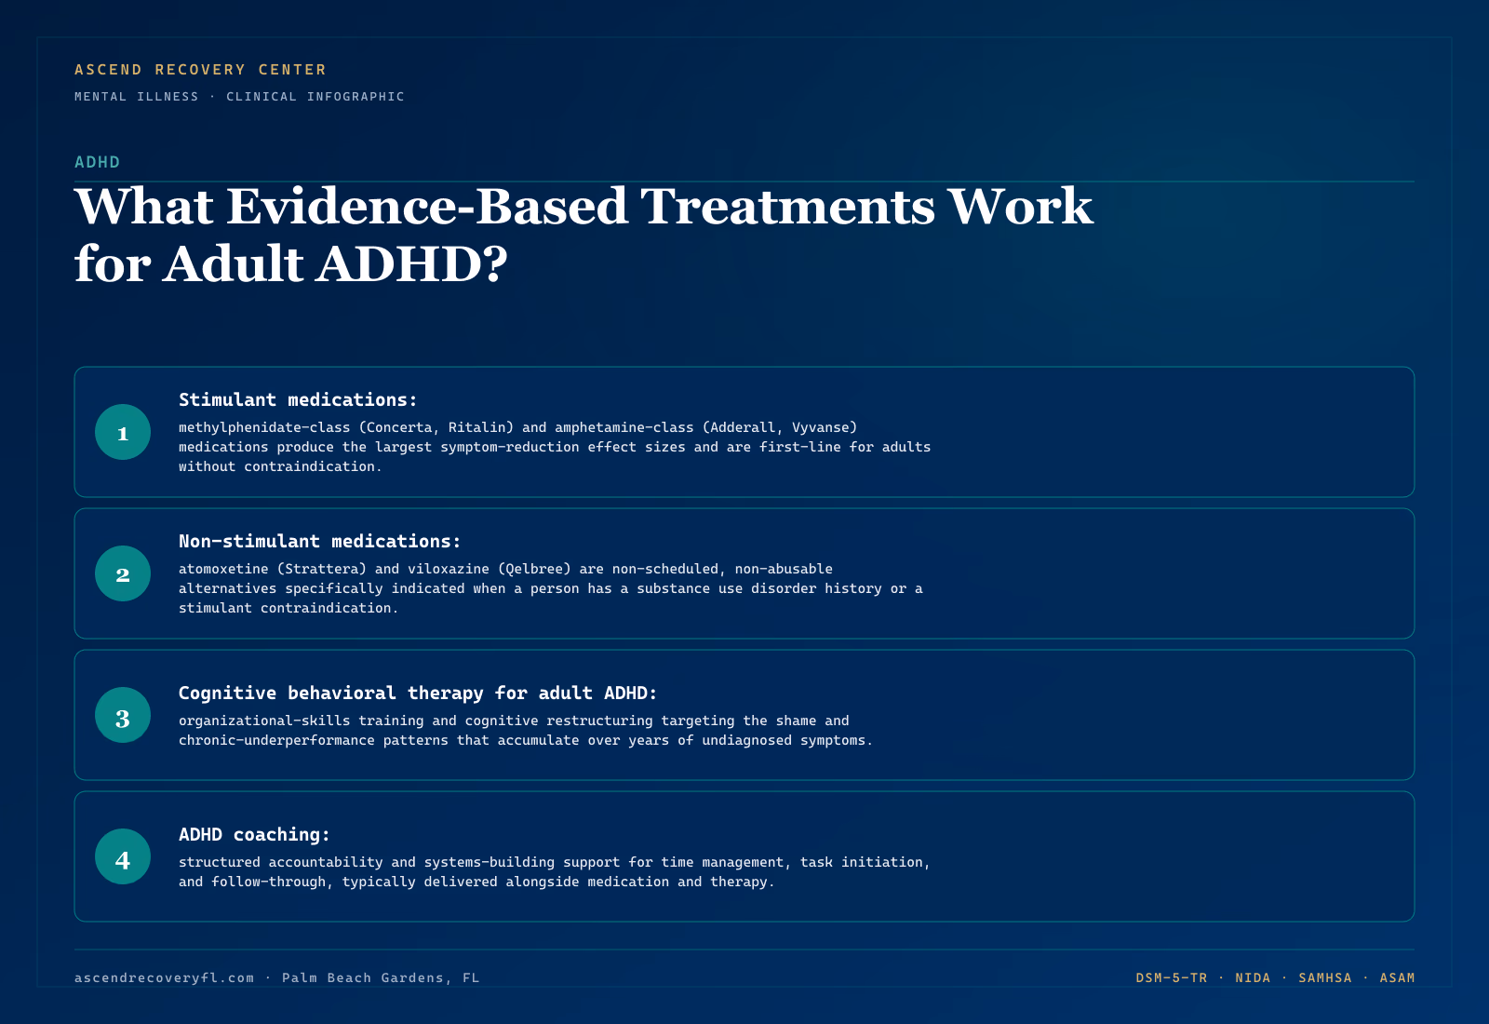This screenshot has height=1024, width=1489.
Task: Click the 'NIDA' source label
Action: tap(1253, 977)
